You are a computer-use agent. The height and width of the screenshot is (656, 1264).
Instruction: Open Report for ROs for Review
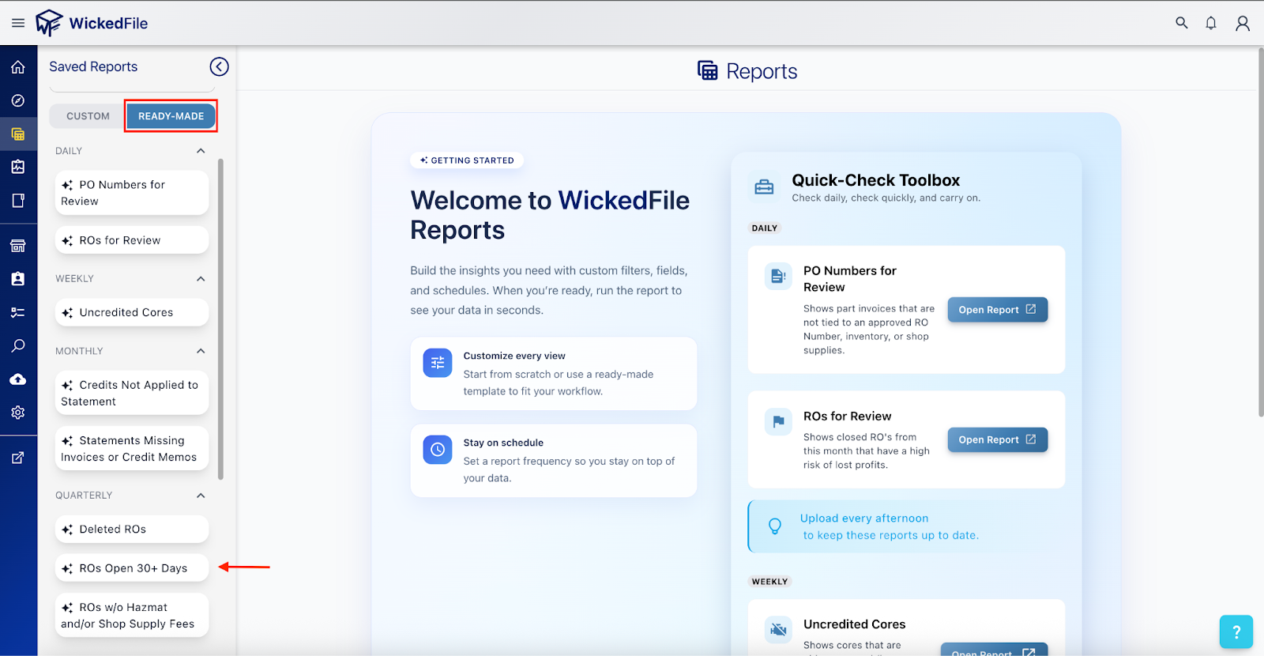(x=997, y=439)
